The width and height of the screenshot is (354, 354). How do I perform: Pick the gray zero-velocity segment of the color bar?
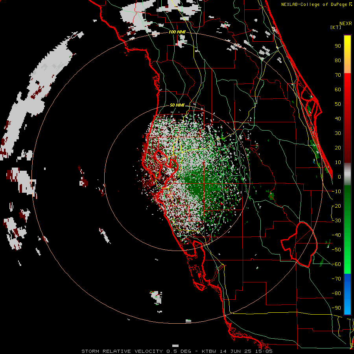(x=347, y=175)
